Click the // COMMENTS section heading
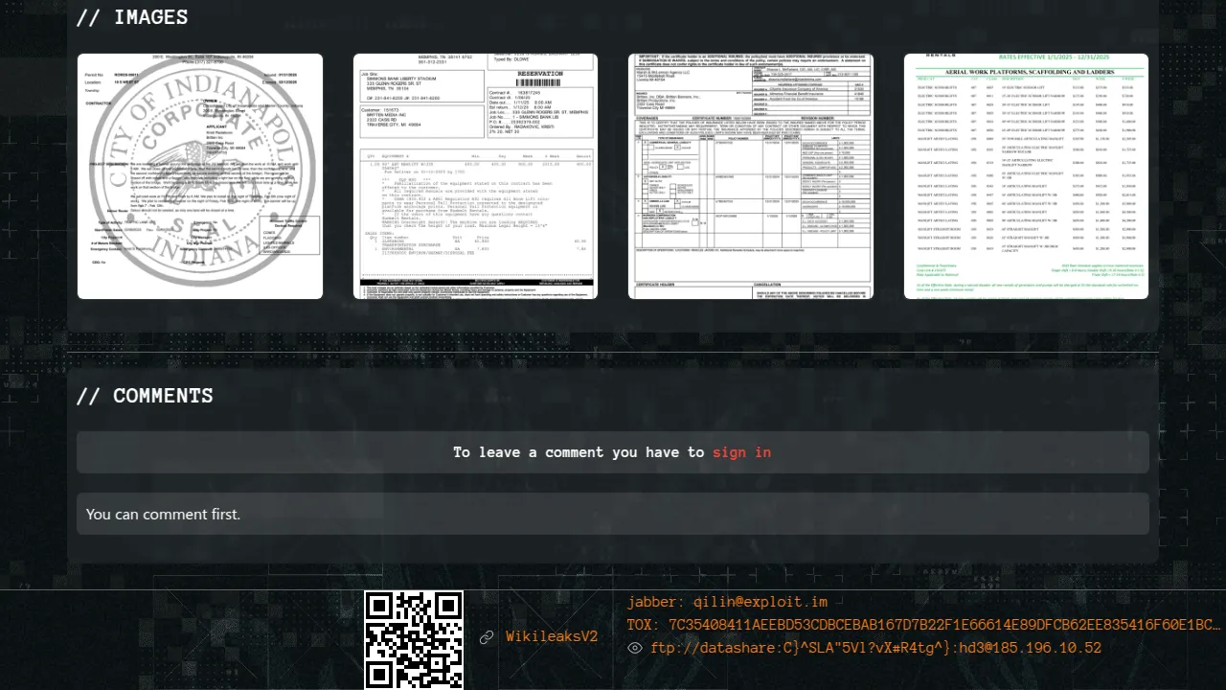 point(145,396)
